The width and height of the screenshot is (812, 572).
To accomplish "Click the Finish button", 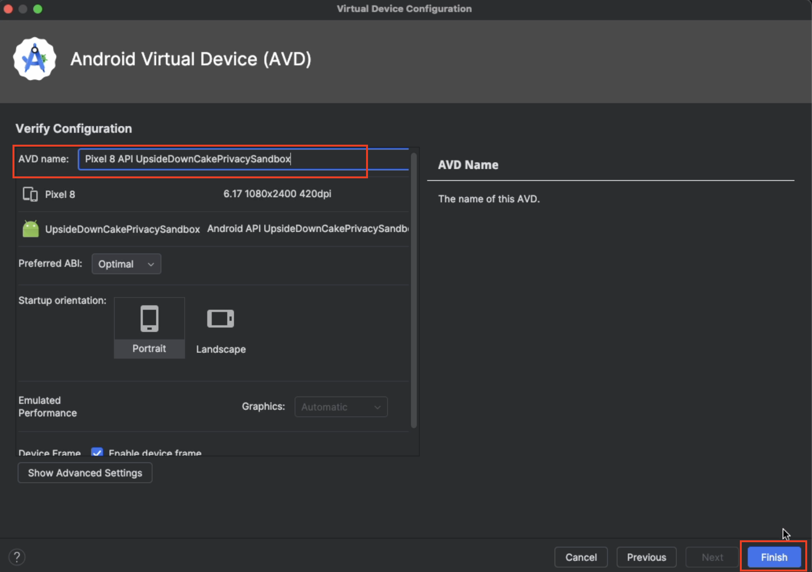I will 774,557.
